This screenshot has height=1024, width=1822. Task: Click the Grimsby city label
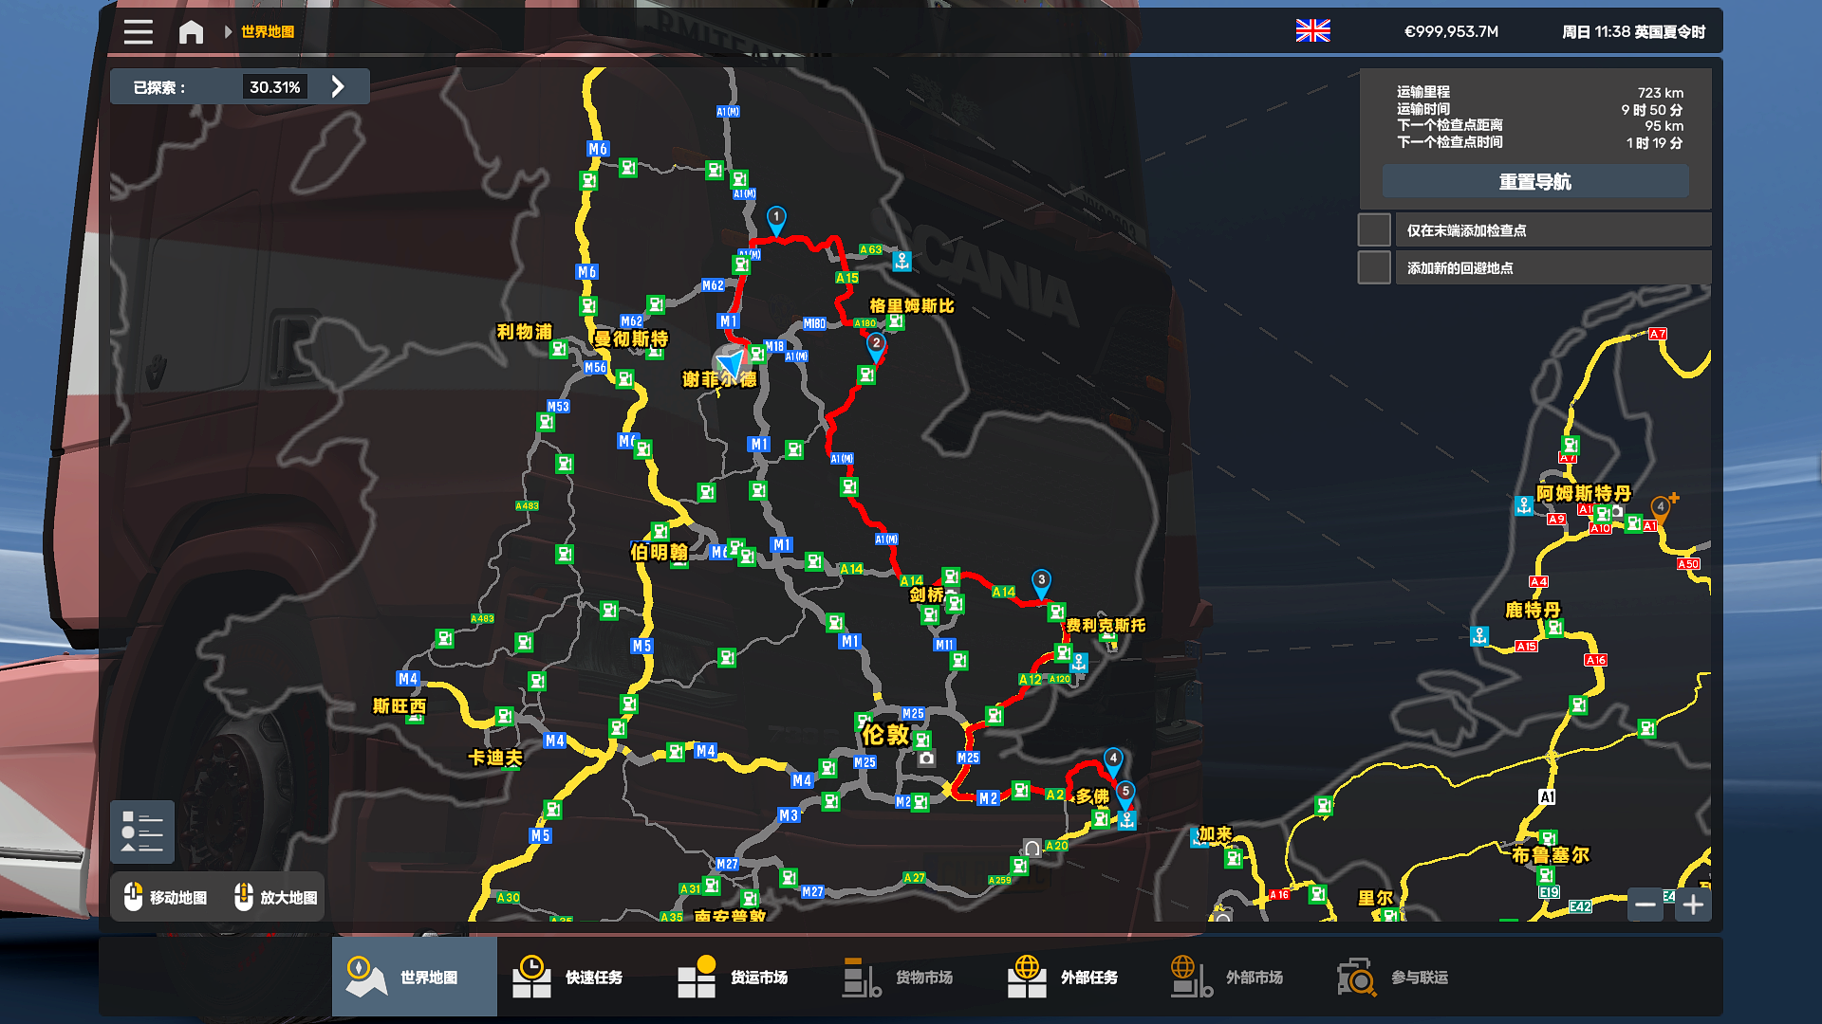pos(912,305)
